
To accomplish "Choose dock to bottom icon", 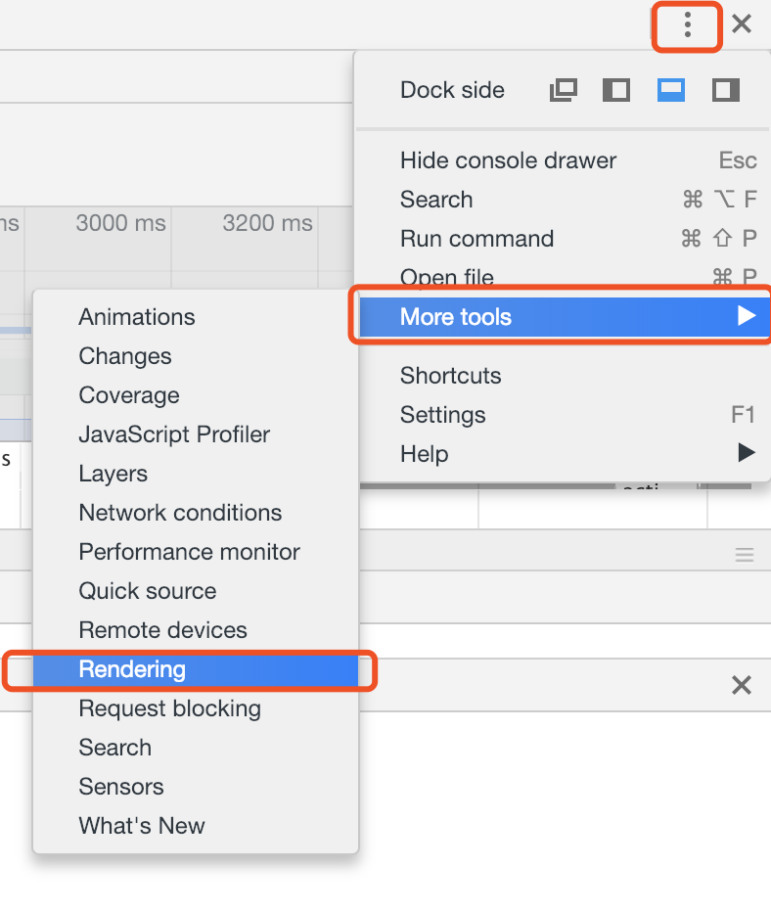I will [671, 90].
